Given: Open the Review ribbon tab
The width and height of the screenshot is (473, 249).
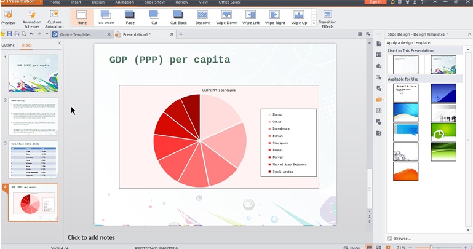Looking at the screenshot, I should click(x=182, y=2).
